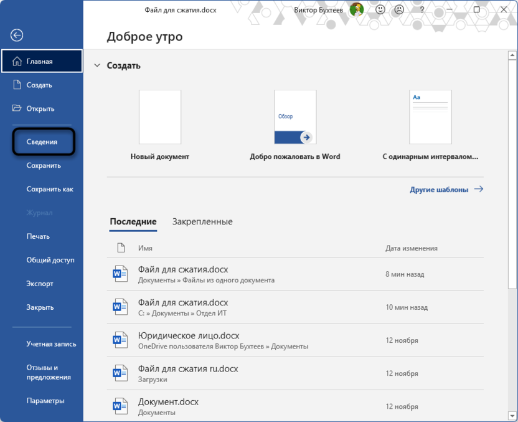The height and width of the screenshot is (422, 518).
Task: Click the back arrow at top left
Action: [x=17, y=36]
